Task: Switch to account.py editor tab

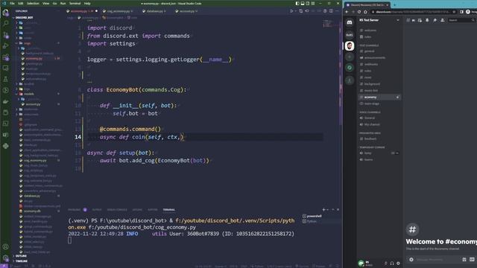Action: pyautogui.click(x=187, y=11)
